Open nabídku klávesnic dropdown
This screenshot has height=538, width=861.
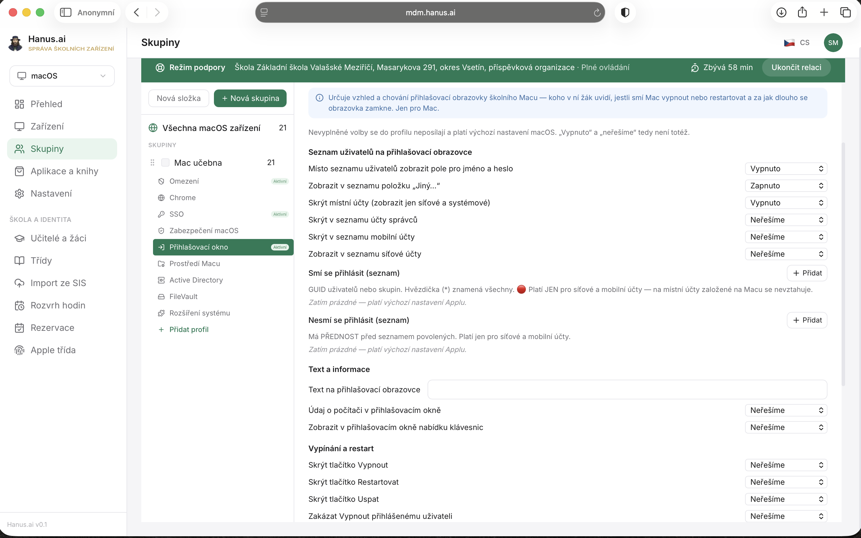click(x=786, y=427)
